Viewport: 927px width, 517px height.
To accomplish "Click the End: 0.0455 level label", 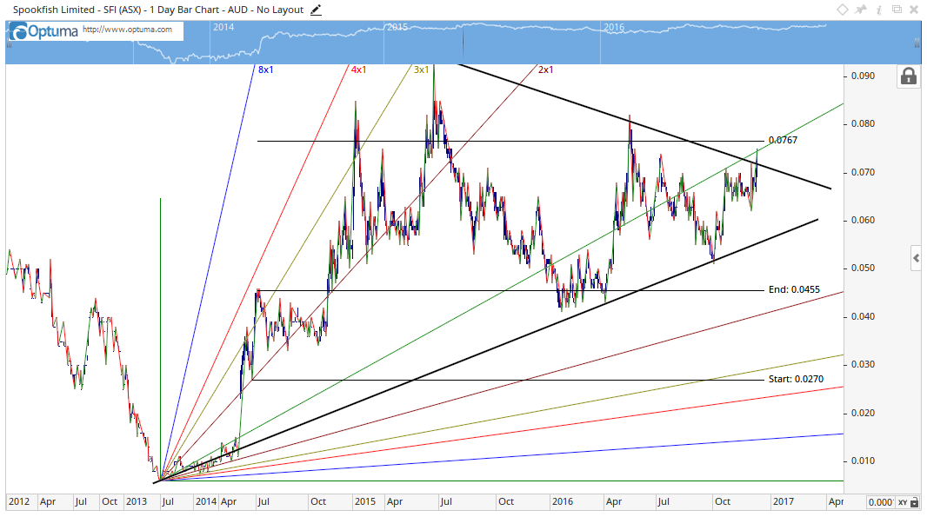I will point(794,289).
